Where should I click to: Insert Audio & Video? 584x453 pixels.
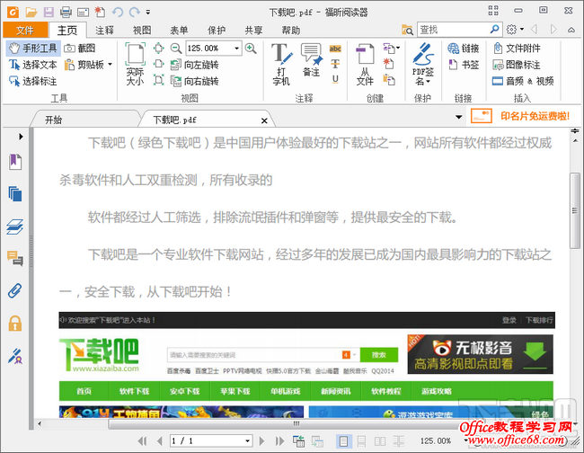(523, 81)
